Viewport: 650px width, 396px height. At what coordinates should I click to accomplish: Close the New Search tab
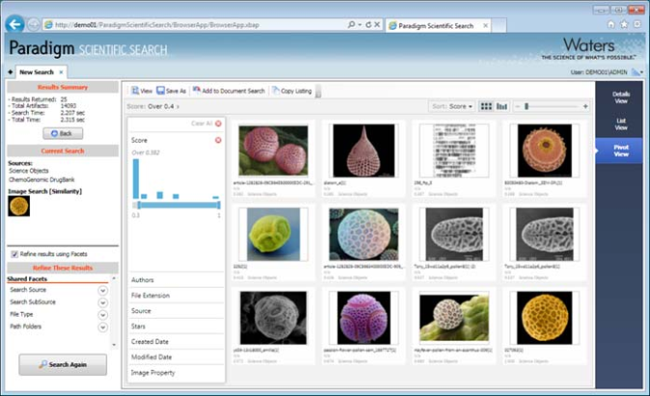point(61,72)
